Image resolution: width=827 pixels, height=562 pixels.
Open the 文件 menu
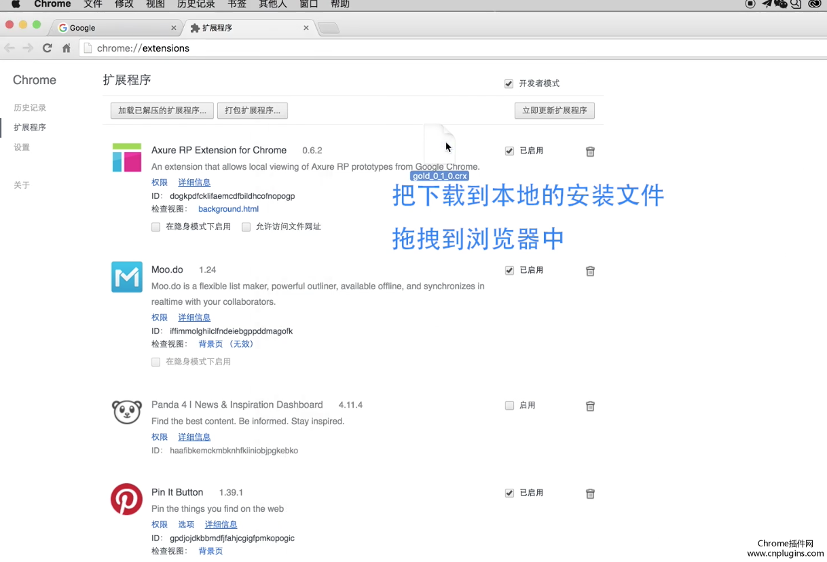tap(93, 4)
